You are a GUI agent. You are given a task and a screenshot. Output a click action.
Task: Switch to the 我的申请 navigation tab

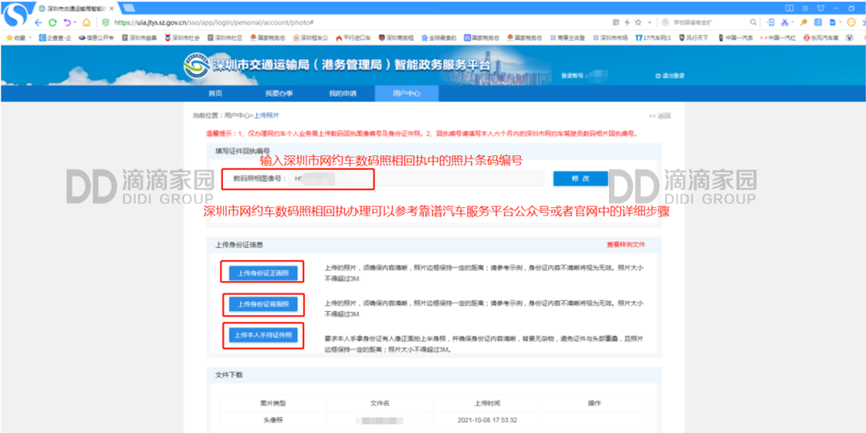coord(342,94)
